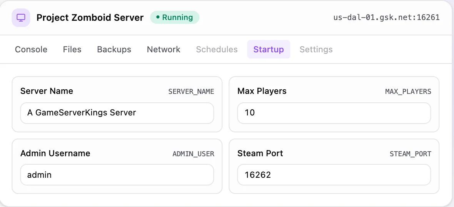Open the Backups tab
This screenshot has height=207, width=454.
(114, 49)
